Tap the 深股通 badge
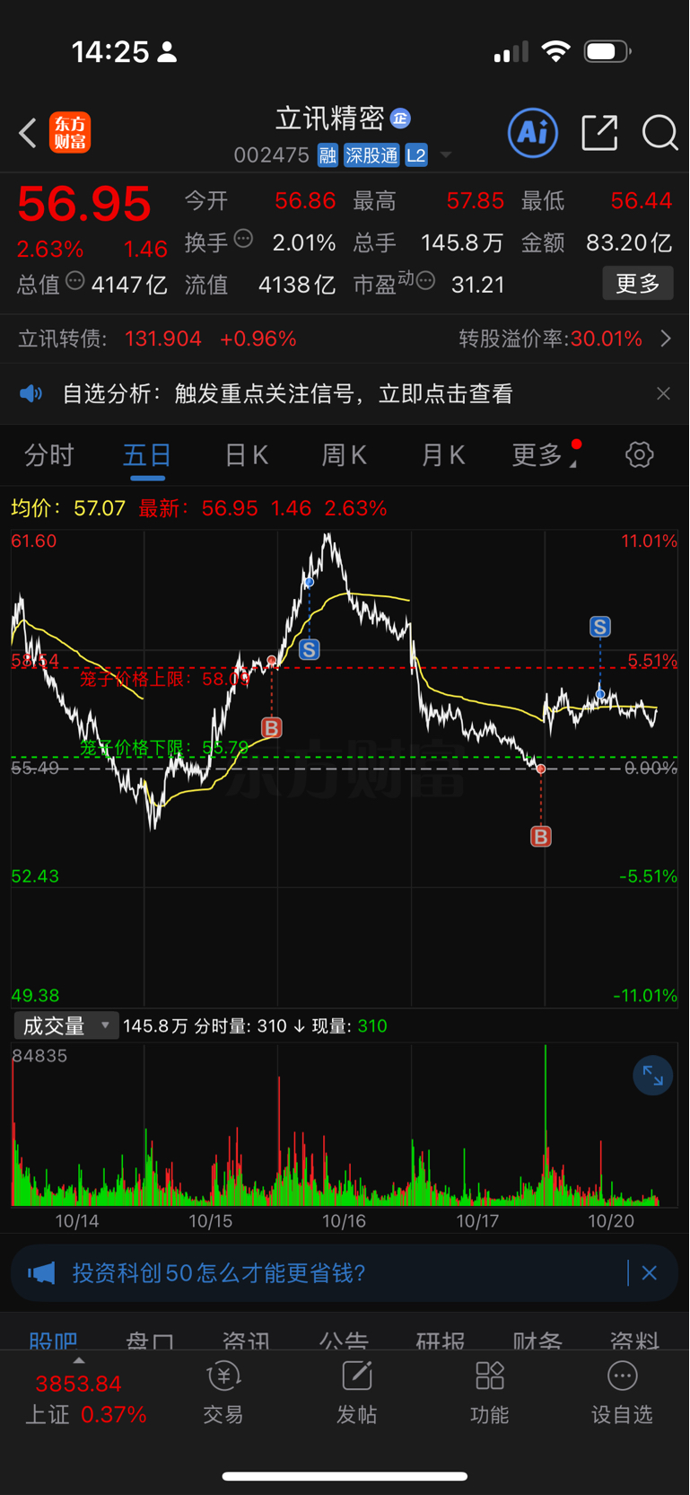 pos(371,155)
